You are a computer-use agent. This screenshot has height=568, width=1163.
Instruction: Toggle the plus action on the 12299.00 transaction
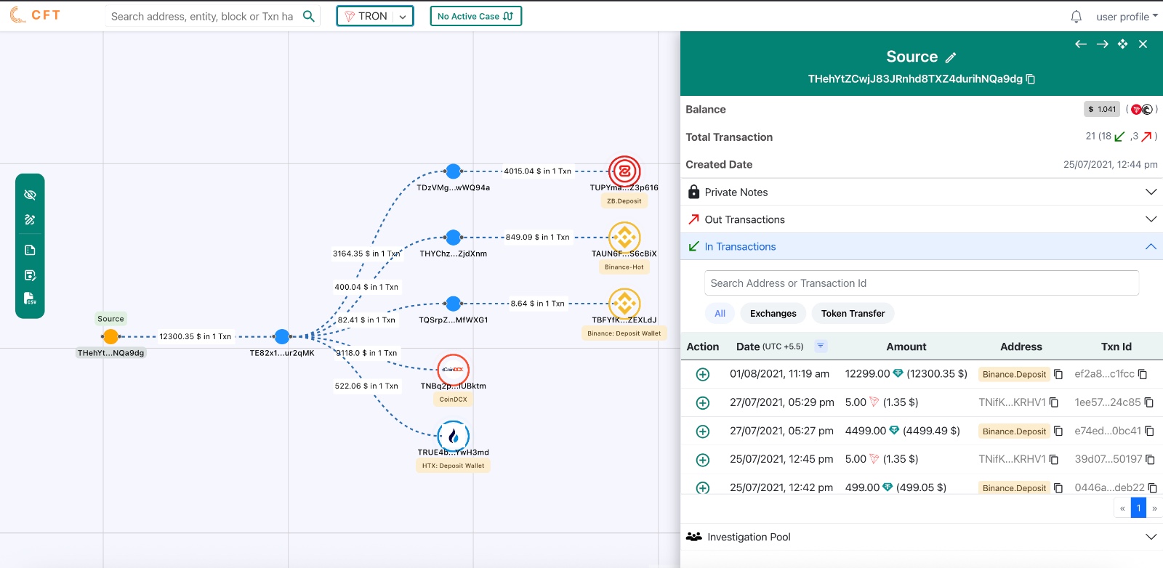coord(703,374)
